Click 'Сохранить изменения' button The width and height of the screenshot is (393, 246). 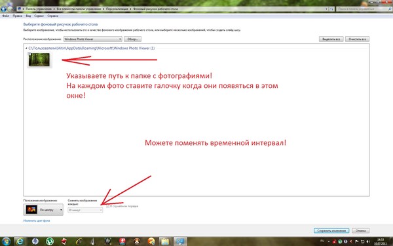pyautogui.click(x=331, y=231)
